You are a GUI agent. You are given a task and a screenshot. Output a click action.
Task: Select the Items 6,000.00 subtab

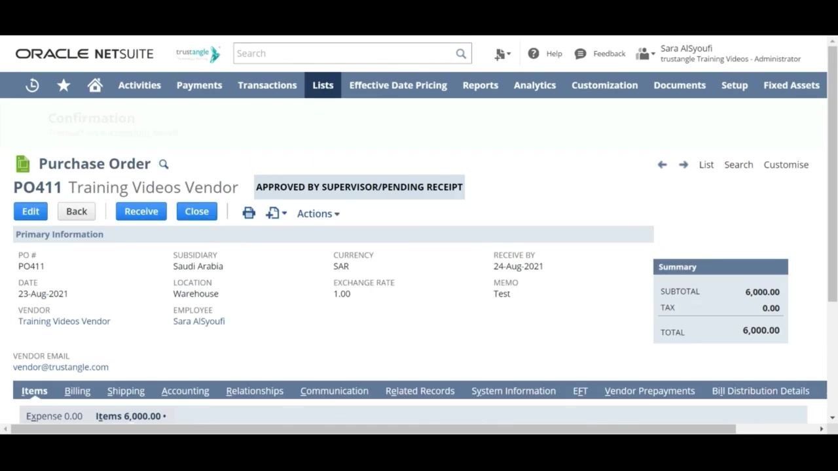[130, 416]
